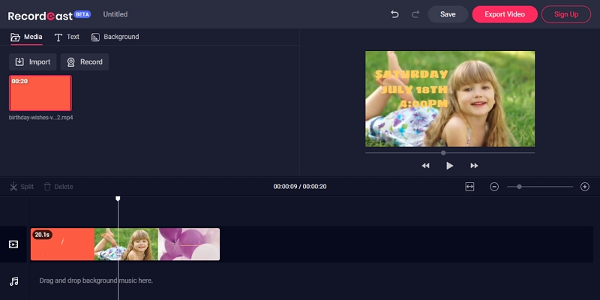Select the girl frame in the timeline clip
This screenshot has width=600, height=300.
point(126,244)
